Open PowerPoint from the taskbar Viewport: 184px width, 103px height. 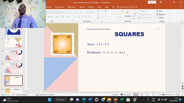pos(116,100)
